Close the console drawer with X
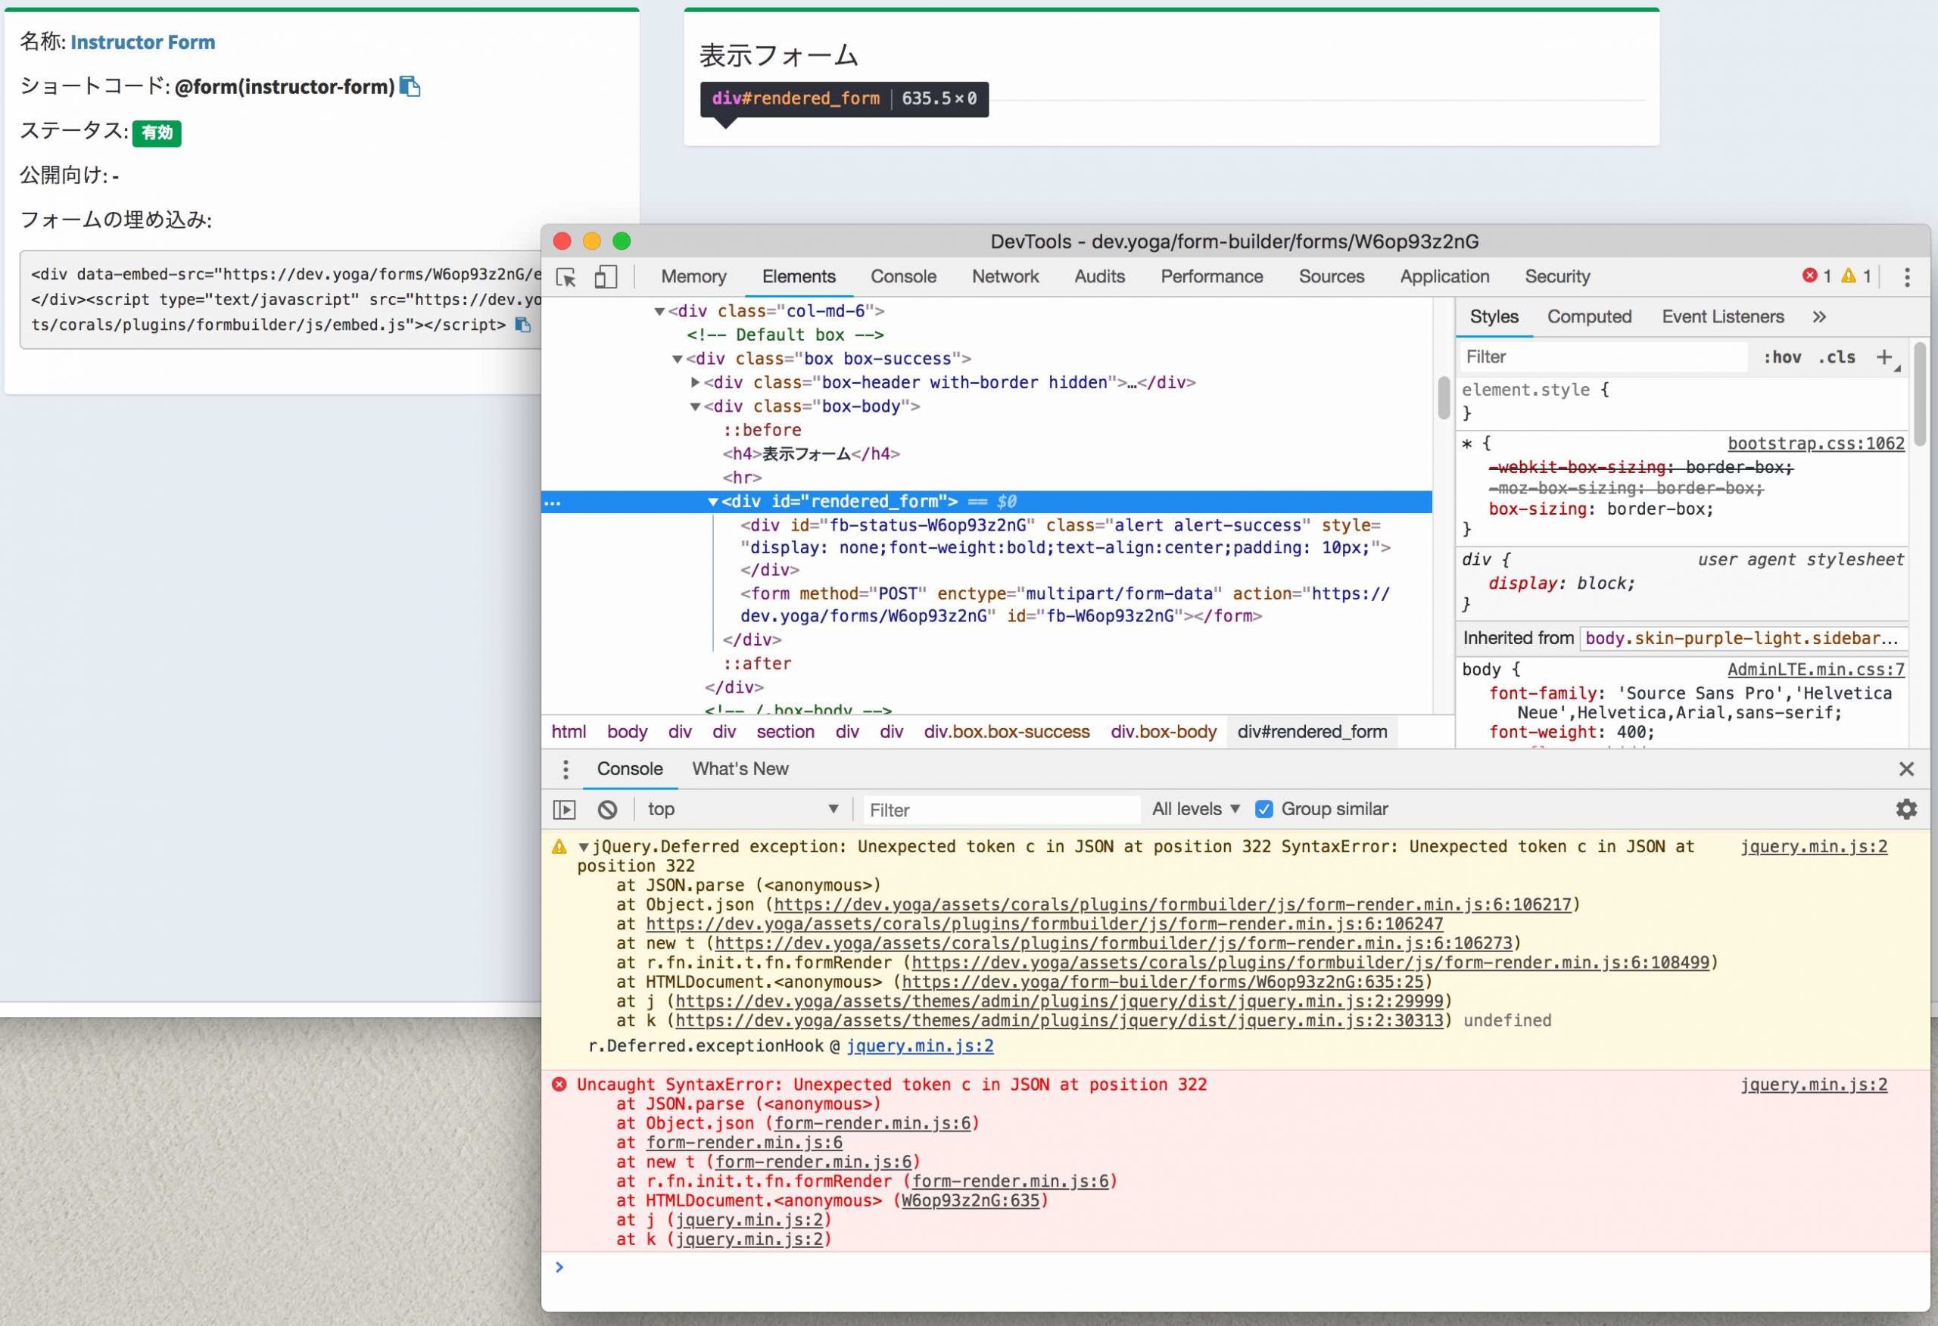 (x=1906, y=769)
